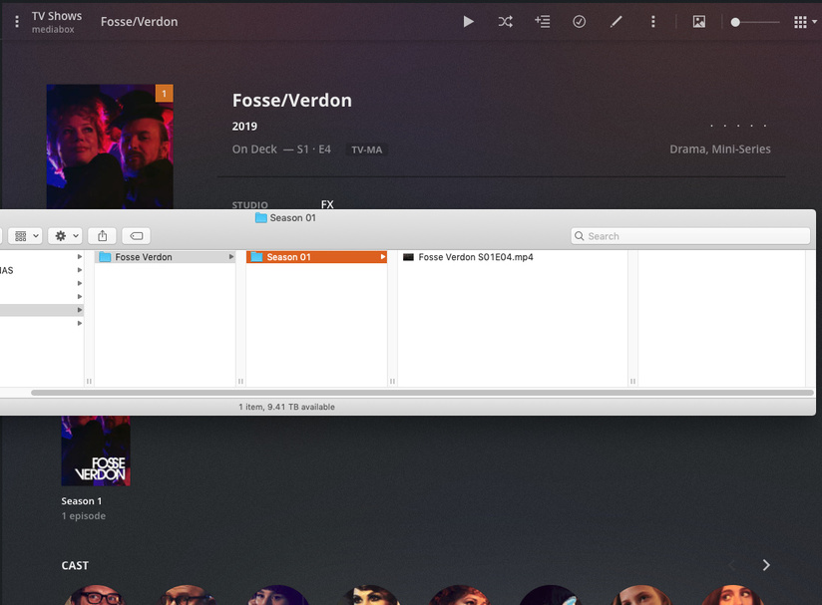Click the Fosse/Verdon breadcrumb title
The image size is (822, 605).
point(139,22)
